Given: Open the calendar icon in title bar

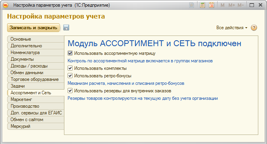Looking at the screenshot, I should [x=211, y=5].
